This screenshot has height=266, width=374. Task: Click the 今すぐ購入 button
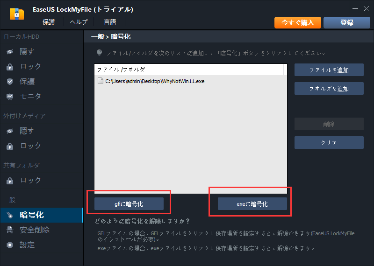click(297, 22)
